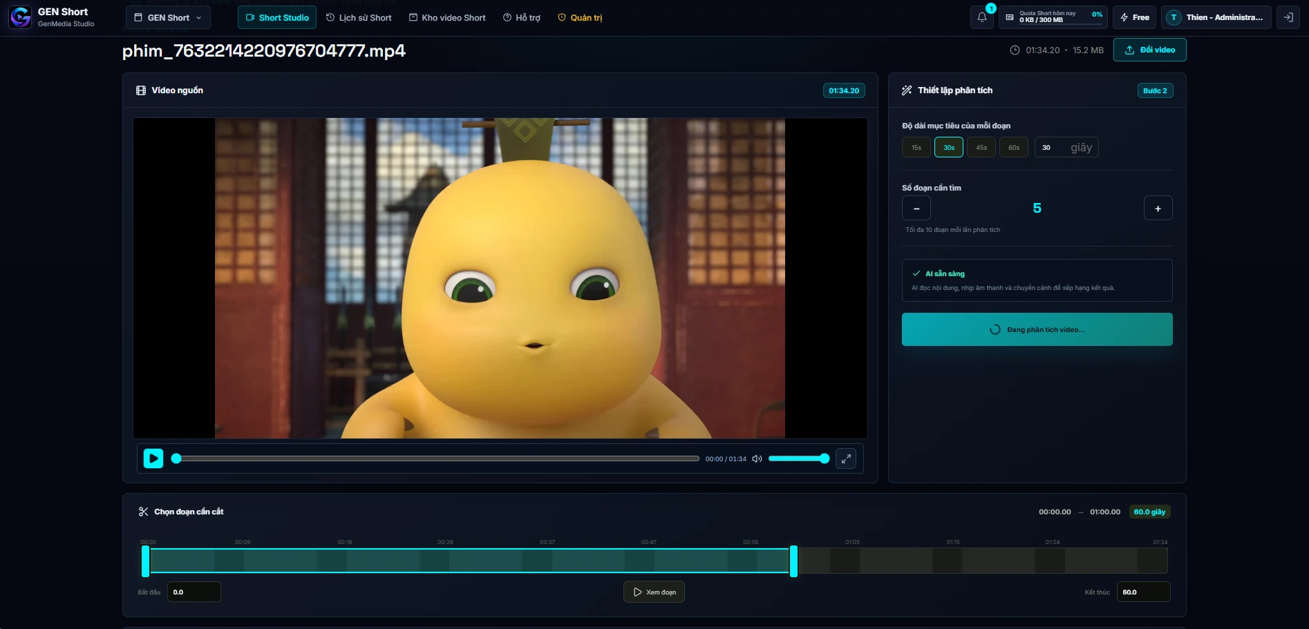Screen dimensions: 1309x629
Task: Click the clock icon next to duration
Action: pyautogui.click(x=1015, y=50)
